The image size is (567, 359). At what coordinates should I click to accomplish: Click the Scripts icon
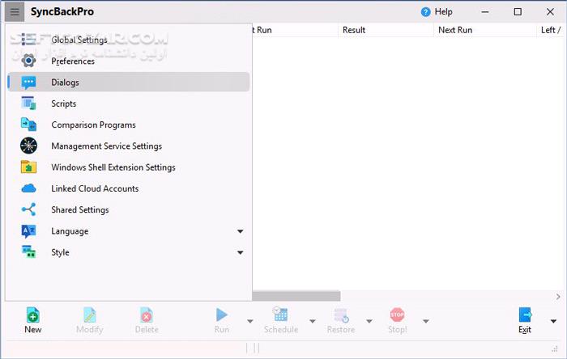pyautogui.click(x=28, y=103)
